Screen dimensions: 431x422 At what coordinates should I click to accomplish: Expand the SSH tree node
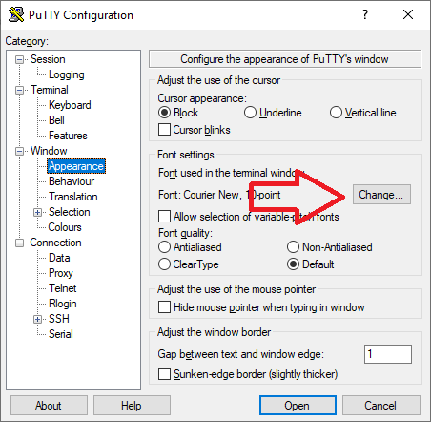coord(37,319)
